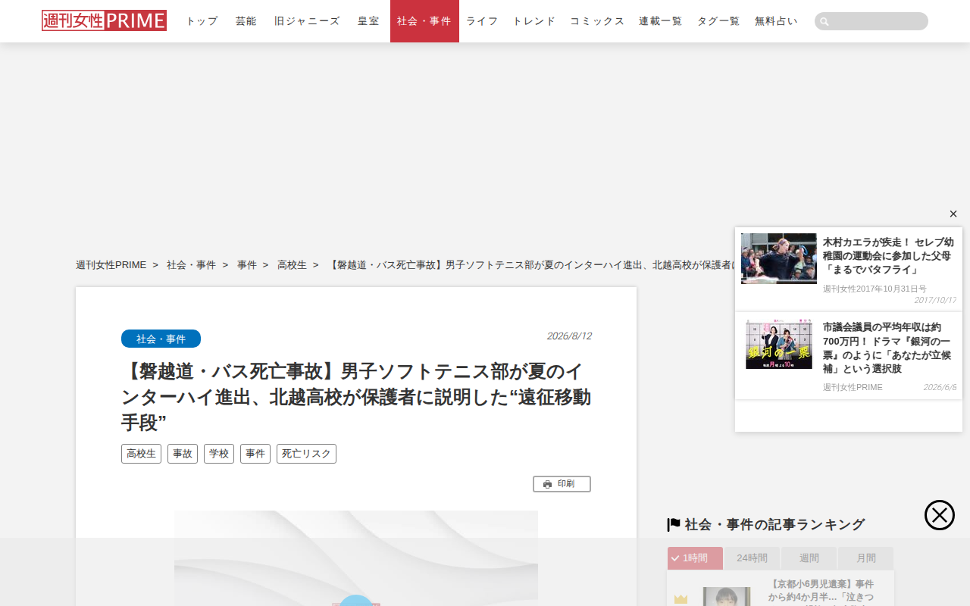Viewport: 970px width, 606px height.
Task: Switch the ranking to the 24時間 tab
Action: pos(753,558)
